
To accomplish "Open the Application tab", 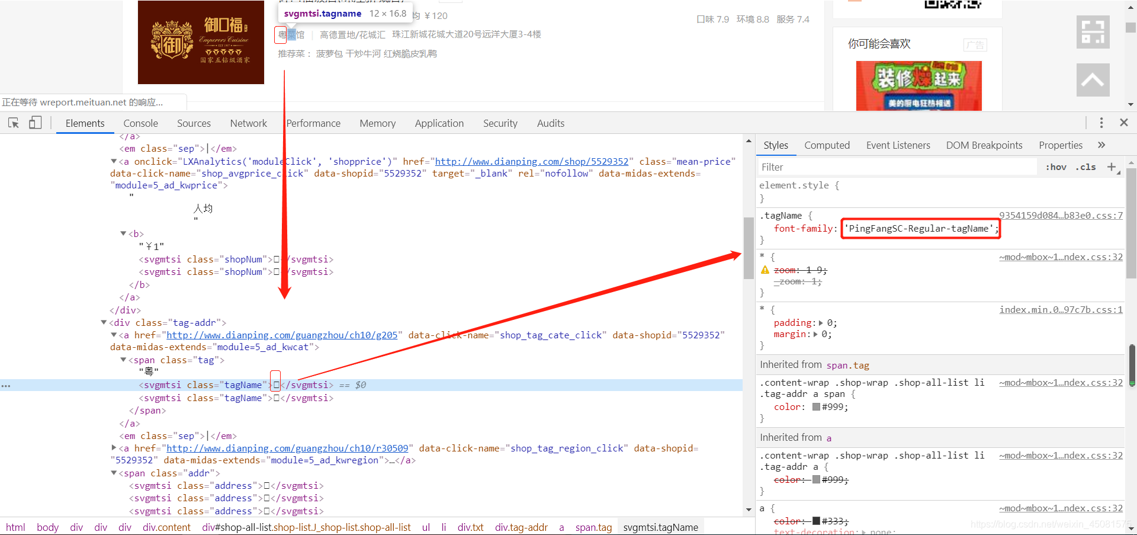I will (x=439, y=123).
